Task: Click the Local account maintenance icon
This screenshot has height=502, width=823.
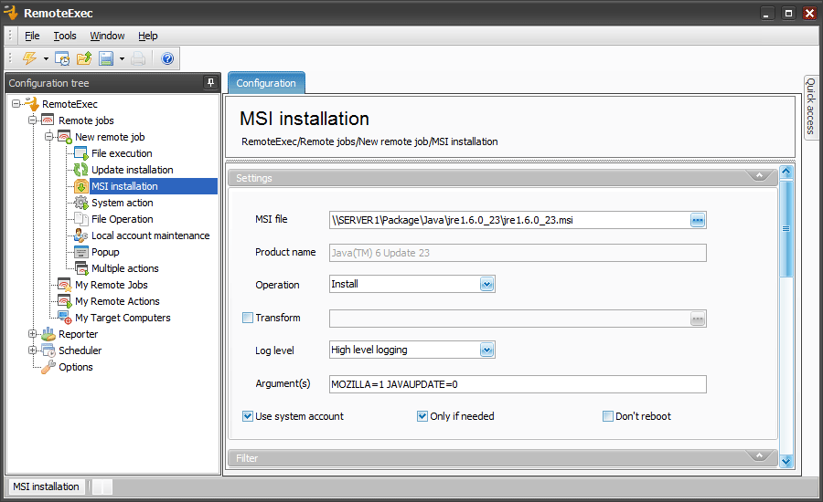Action: pyautogui.click(x=80, y=235)
